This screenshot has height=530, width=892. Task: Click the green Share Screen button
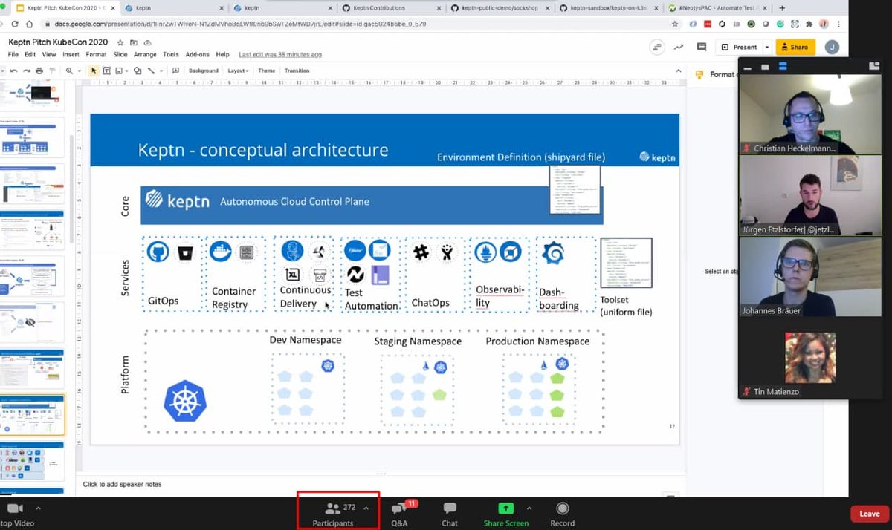pyautogui.click(x=505, y=513)
